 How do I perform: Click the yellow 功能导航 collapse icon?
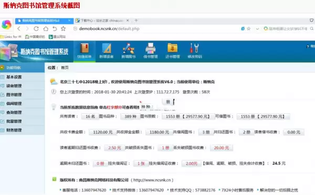[2, 68]
